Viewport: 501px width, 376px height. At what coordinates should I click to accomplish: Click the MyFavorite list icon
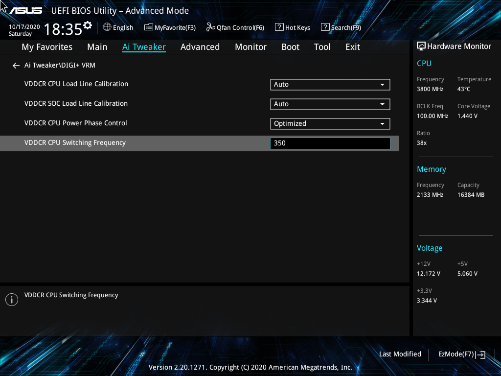149,27
